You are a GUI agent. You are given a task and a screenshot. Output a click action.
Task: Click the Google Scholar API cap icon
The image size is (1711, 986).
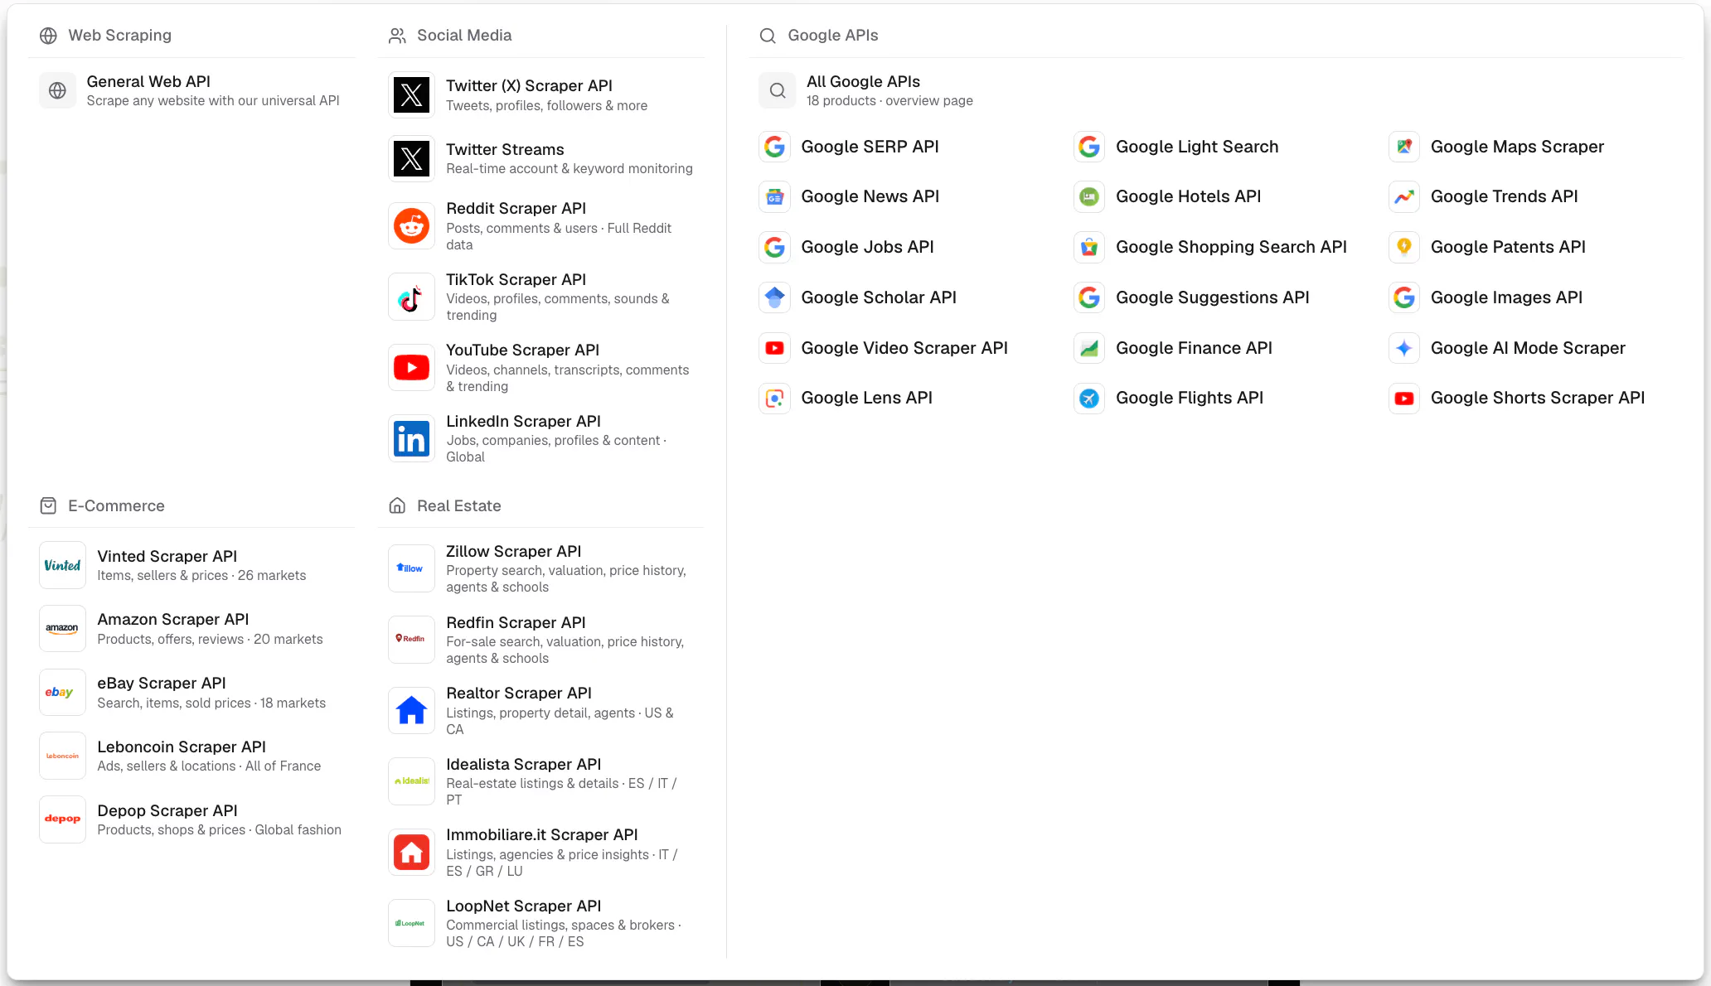coord(774,297)
